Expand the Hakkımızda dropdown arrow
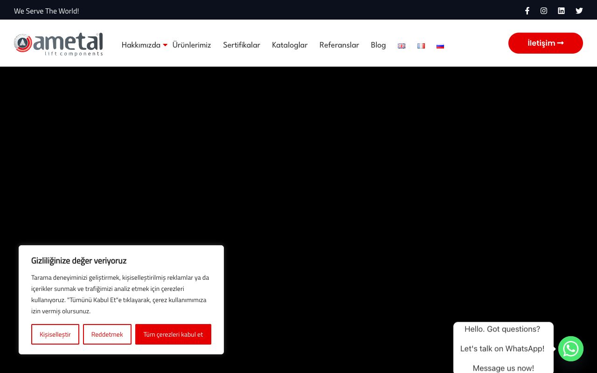Image resolution: width=597 pixels, height=373 pixels. (x=165, y=45)
